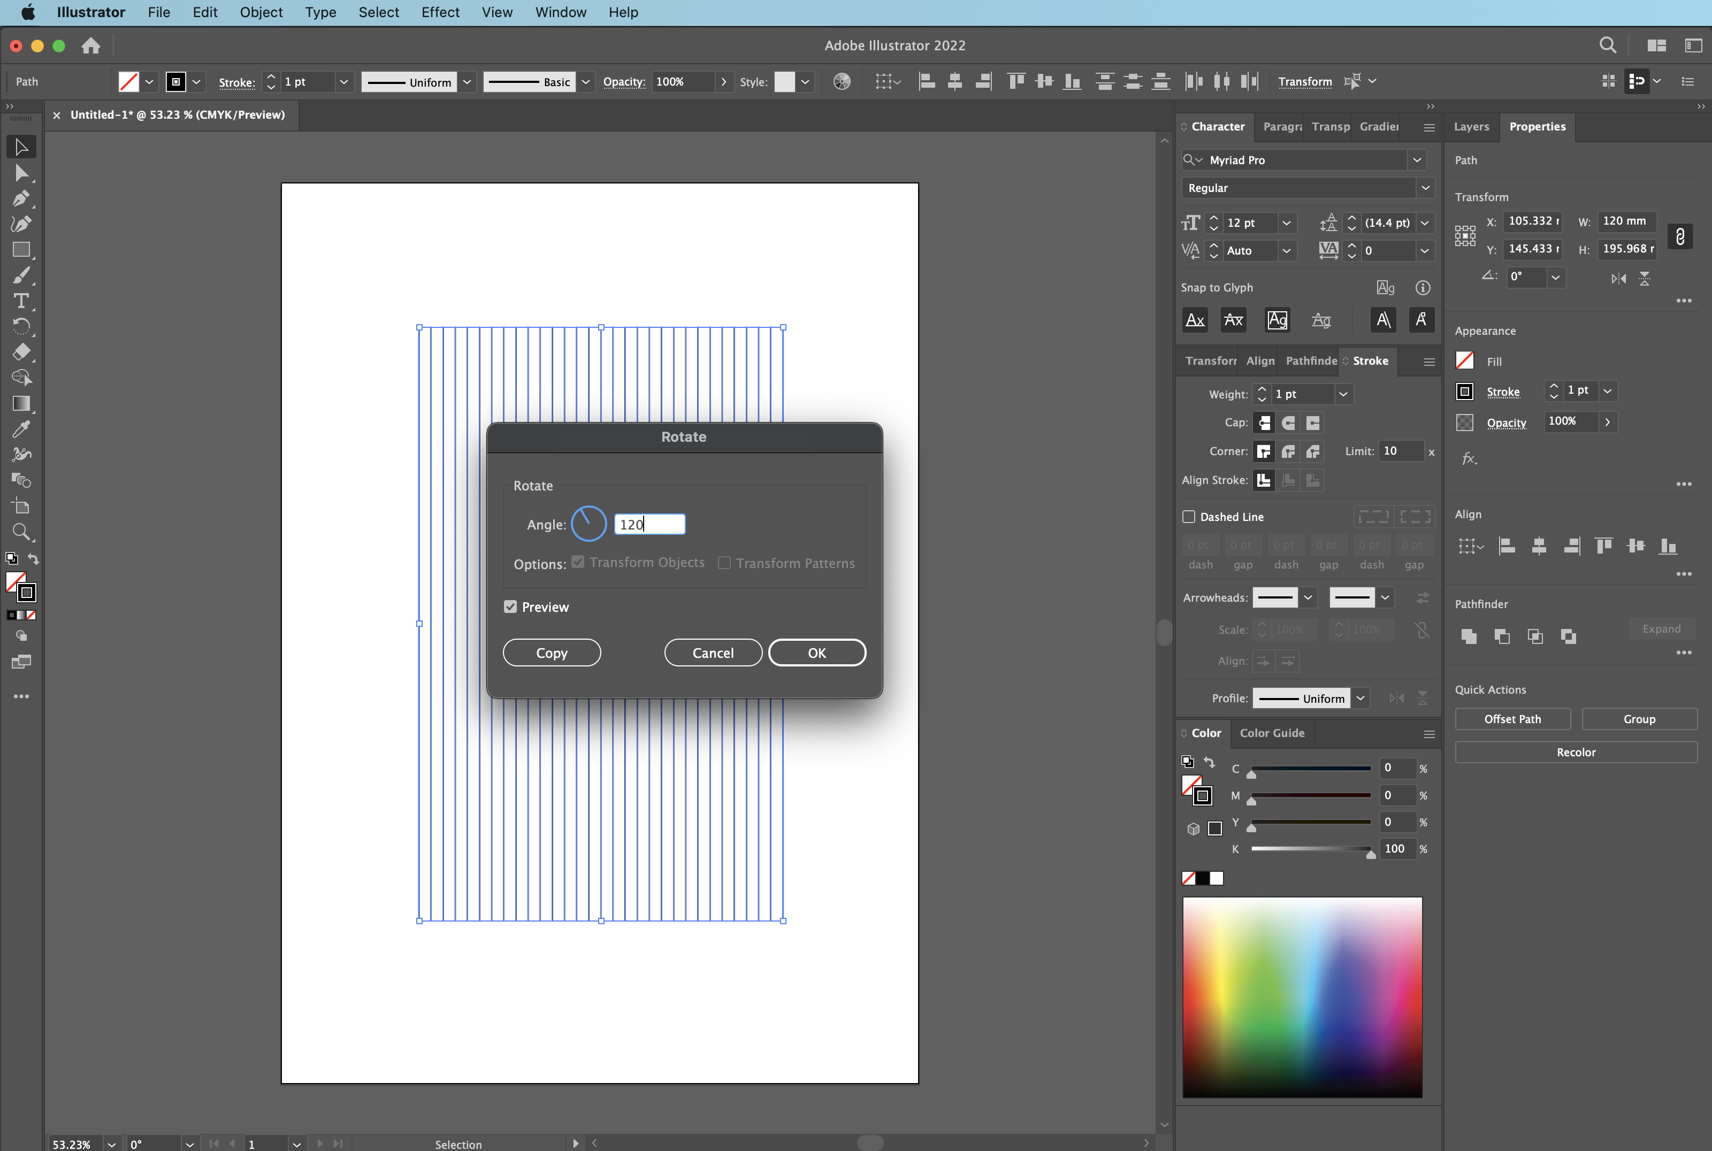The height and width of the screenshot is (1151, 1712).
Task: Click the Offset Path quick action
Action: pyautogui.click(x=1512, y=719)
